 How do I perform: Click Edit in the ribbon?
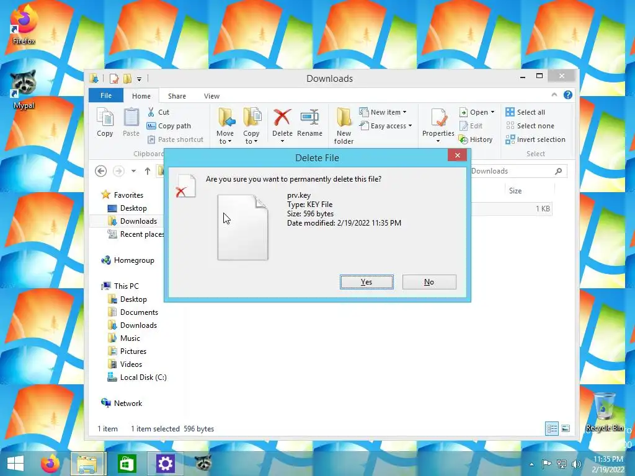(471, 126)
